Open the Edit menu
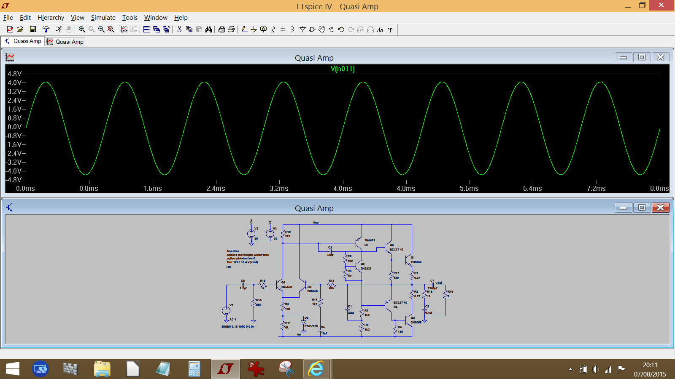Screen dimensions: 675x379 (25, 17)
